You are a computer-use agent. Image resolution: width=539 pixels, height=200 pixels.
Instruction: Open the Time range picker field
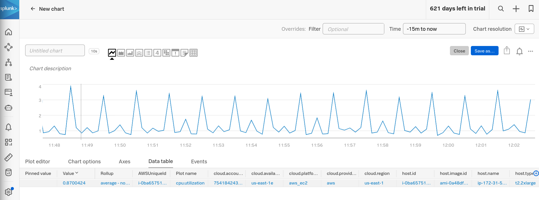point(434,29)
